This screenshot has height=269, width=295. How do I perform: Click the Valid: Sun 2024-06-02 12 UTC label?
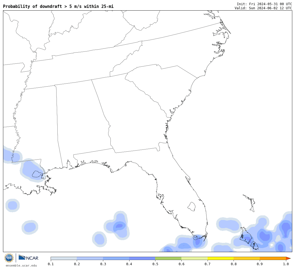click(263, 8)
